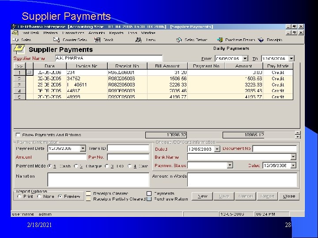Open the From date dropdown
The height and width of the screenshot is (238, 318).
pos(245,59)
